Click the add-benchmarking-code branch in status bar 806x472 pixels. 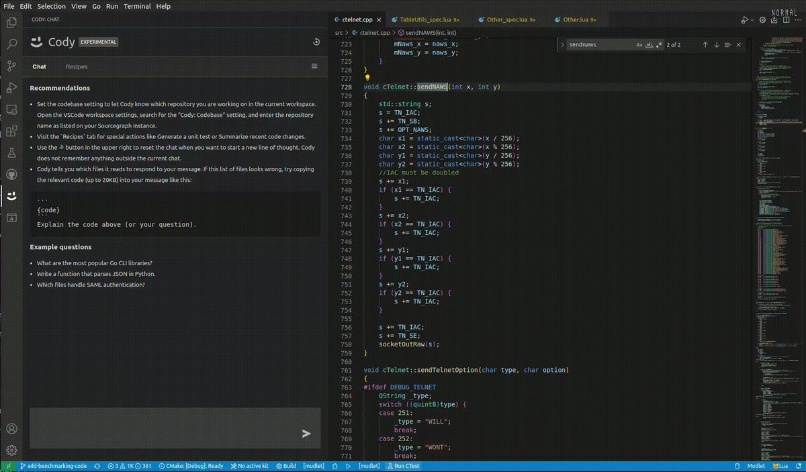pos(54,466)
